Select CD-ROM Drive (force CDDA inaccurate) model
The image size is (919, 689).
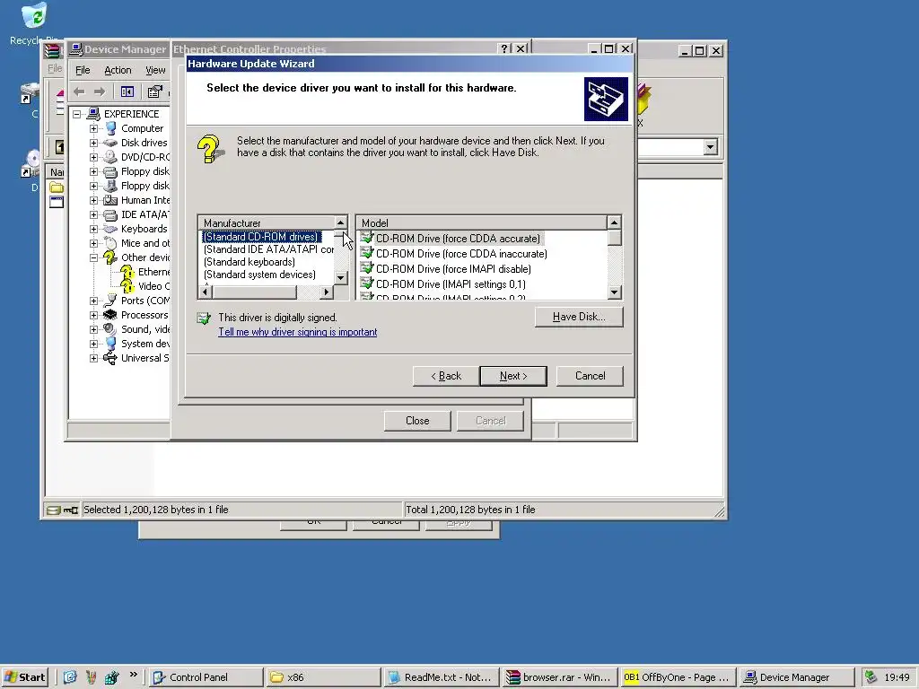461,254
